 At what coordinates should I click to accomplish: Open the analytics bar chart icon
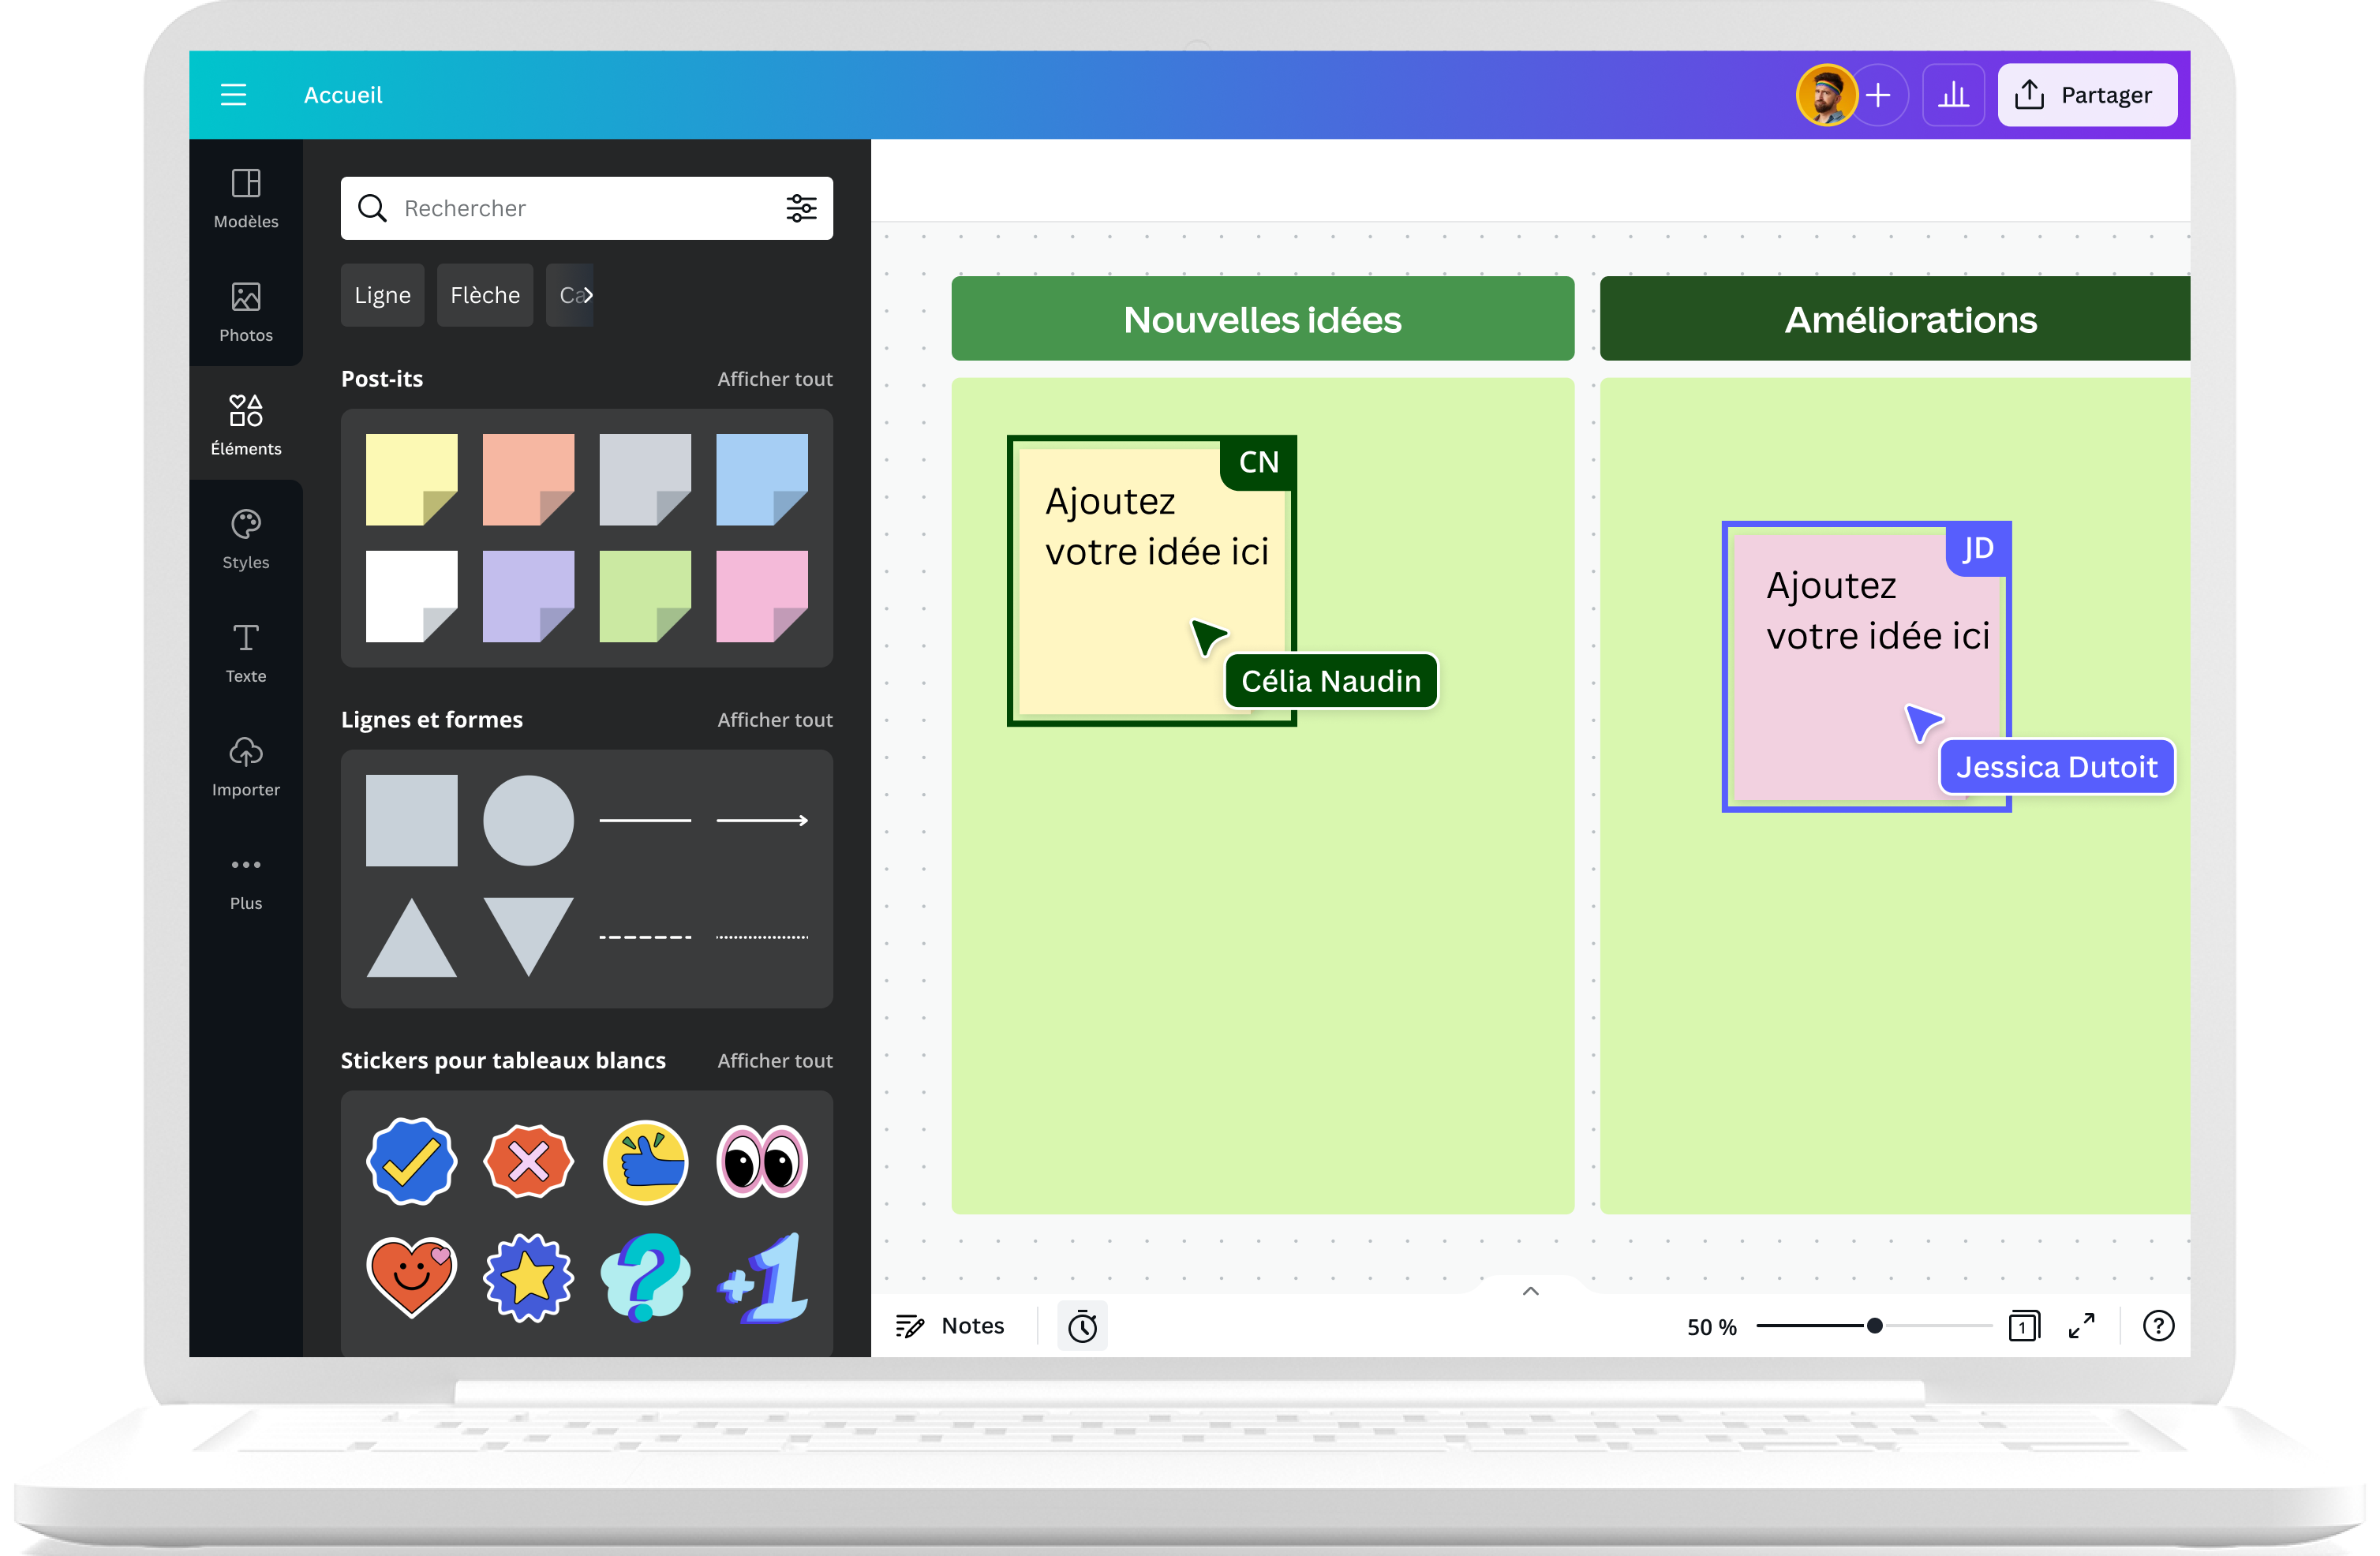tap(1952, 95)
